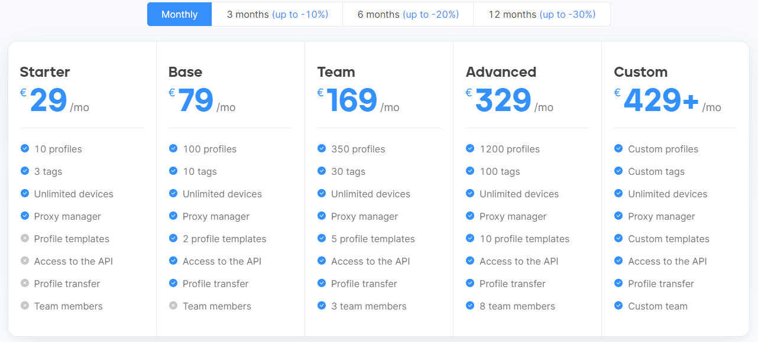
Task: Click checkmark icon beside Custom templates
Action: [x=618, y=239]
